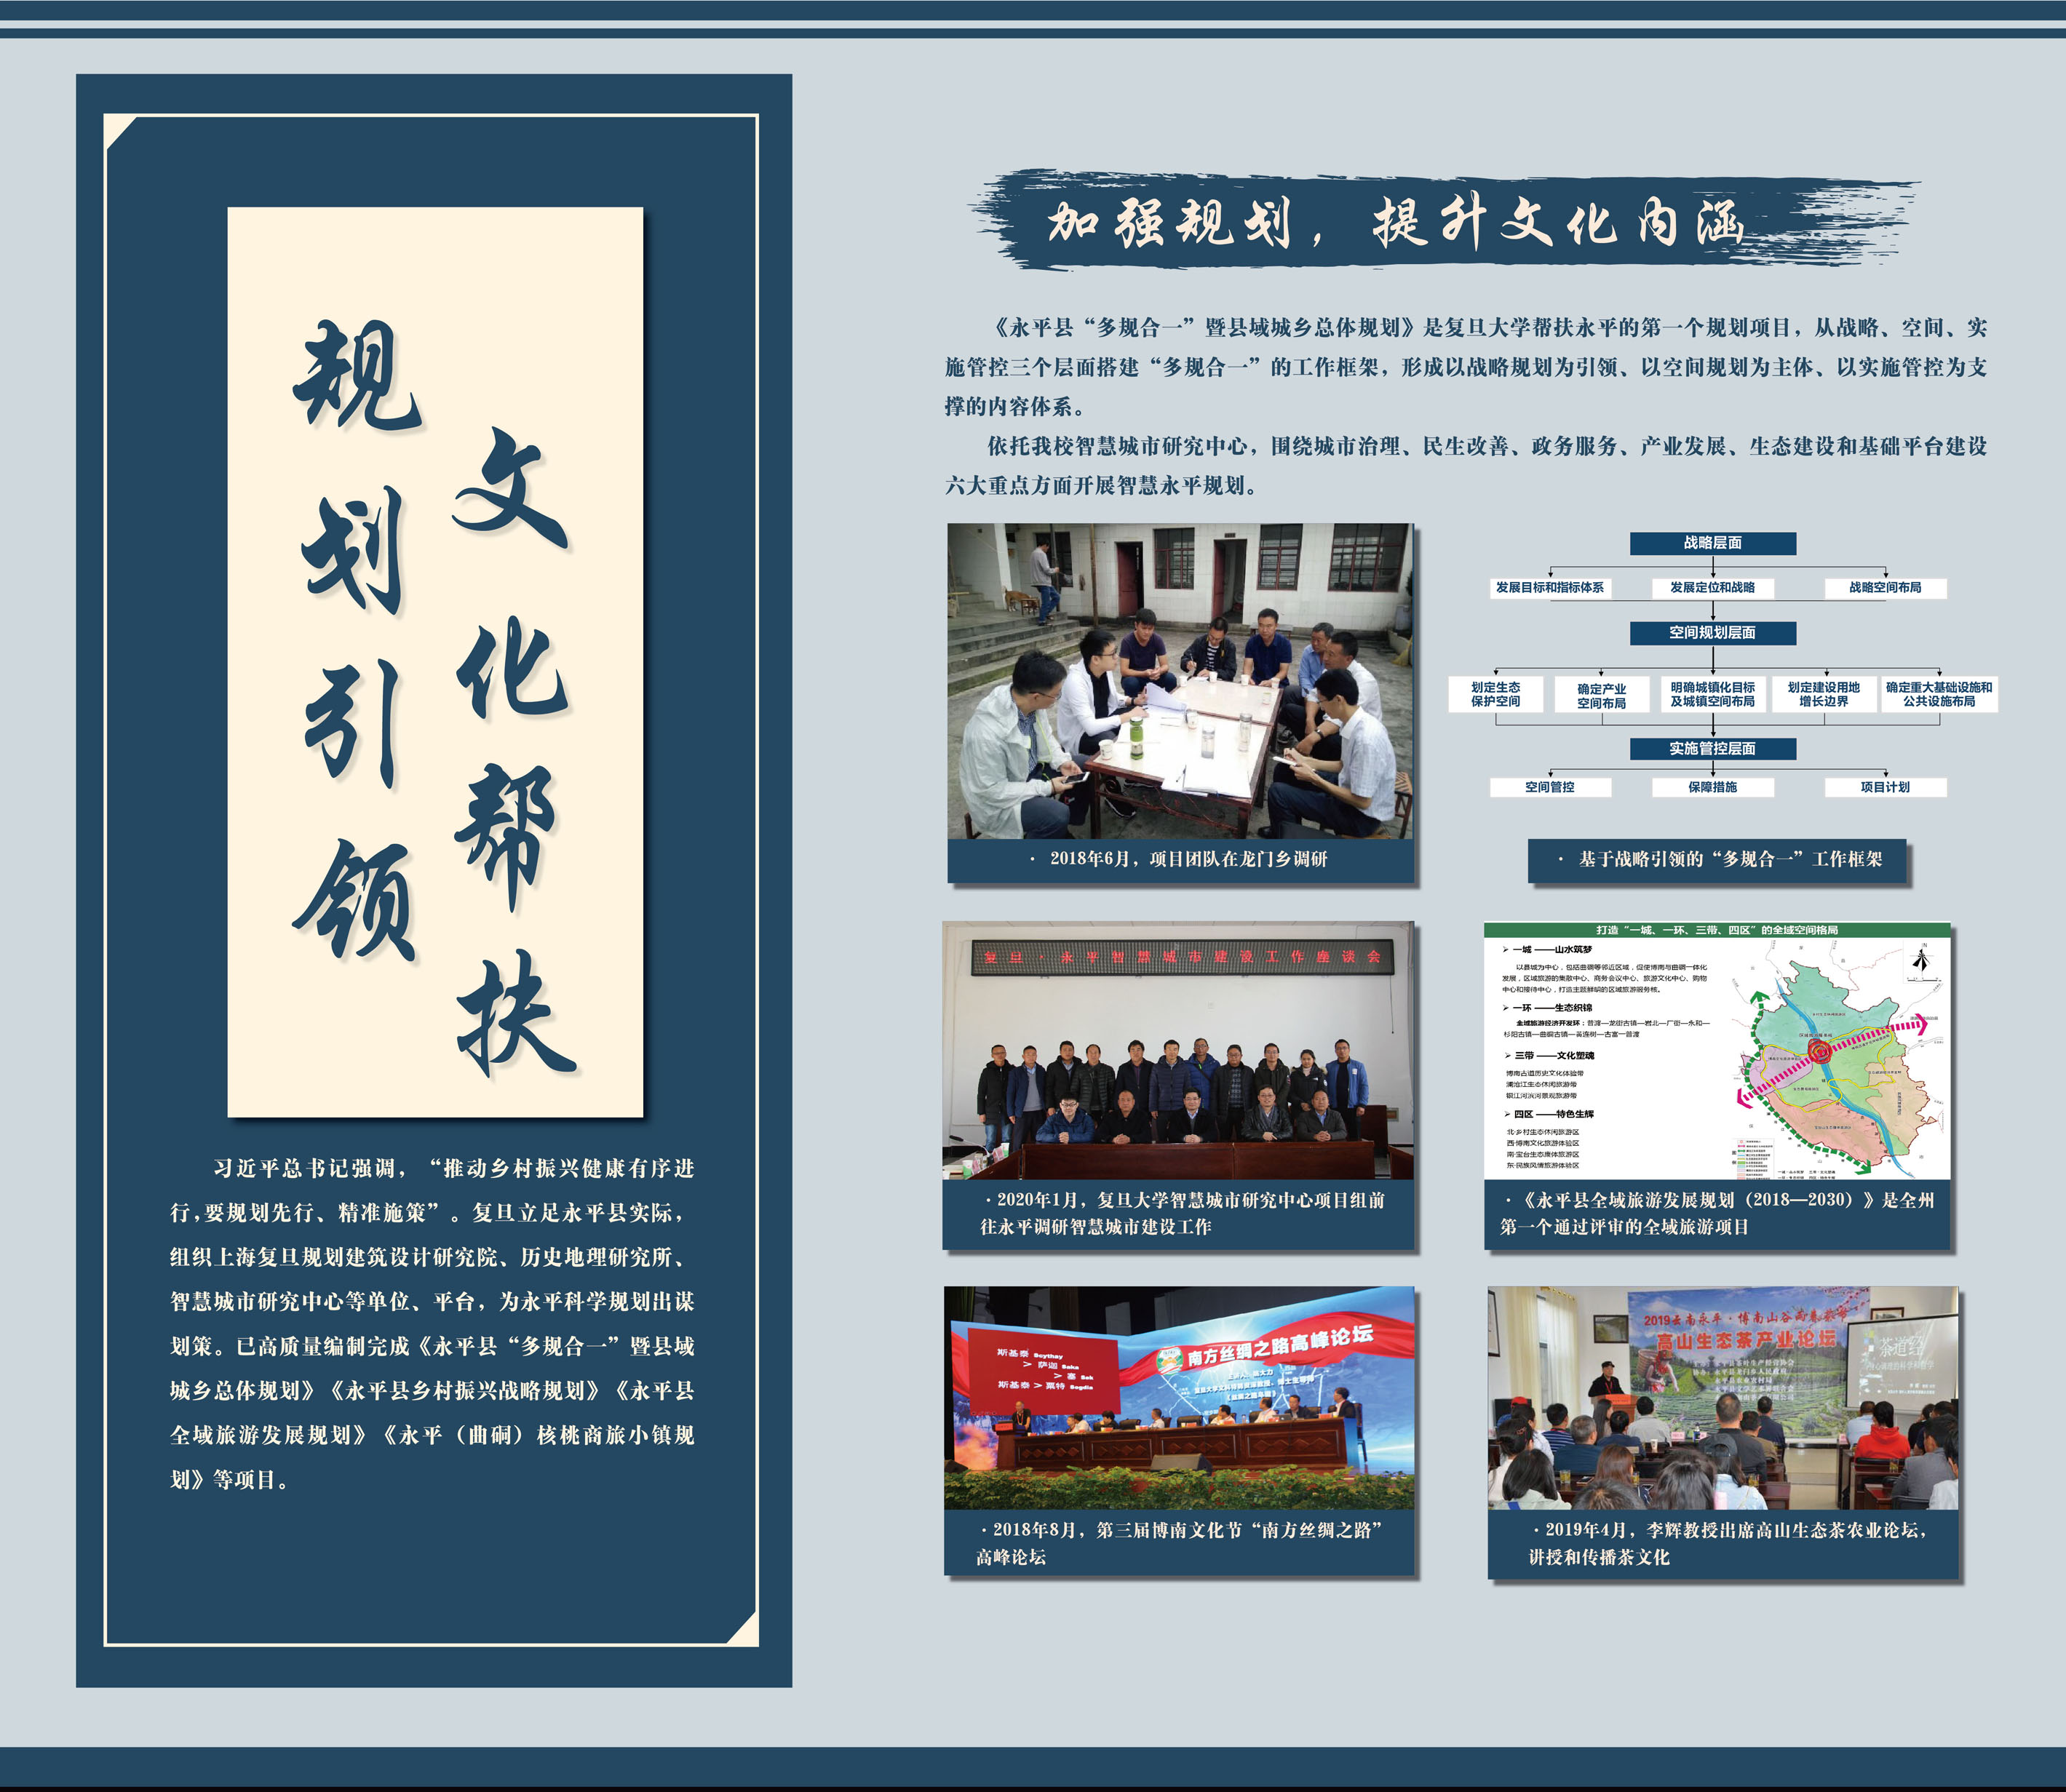The image size is (2066, 1792).
Task: Click the 规划引领 文化帮扶 calligraphy title card
Action: [x=435, y=662]
